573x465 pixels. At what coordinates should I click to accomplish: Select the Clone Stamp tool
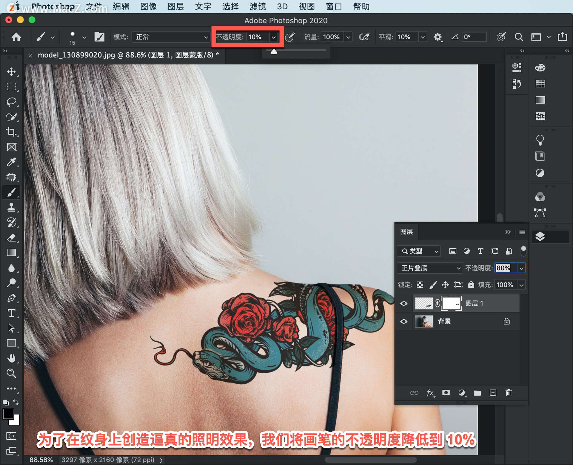(11, 207)
